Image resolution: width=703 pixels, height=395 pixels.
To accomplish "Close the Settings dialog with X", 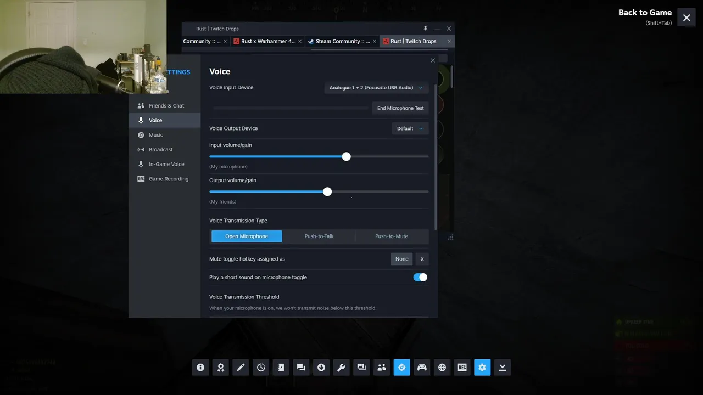I will pos(433,60).
